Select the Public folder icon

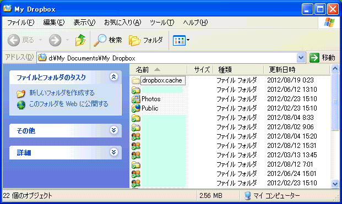pos(135,108)
